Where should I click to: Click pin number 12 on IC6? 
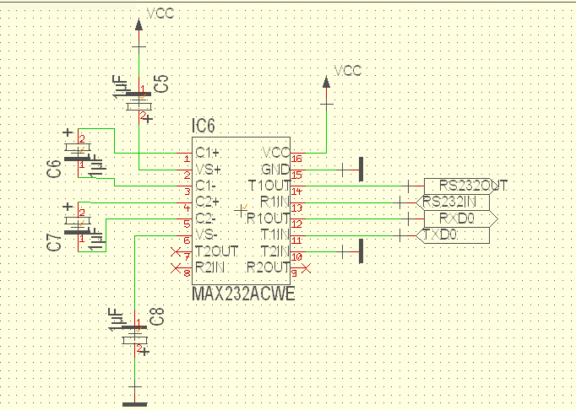point(296,224)
